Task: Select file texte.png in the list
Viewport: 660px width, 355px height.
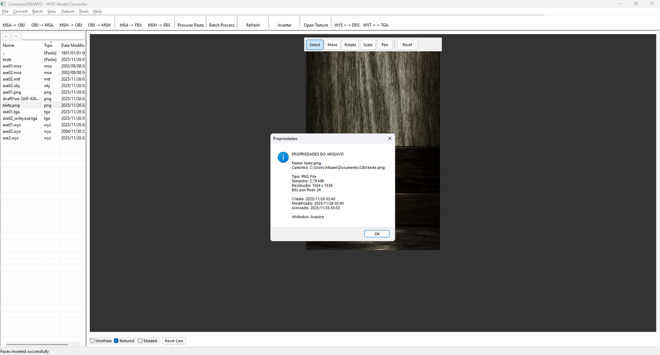Action: (x=43, y=105)
